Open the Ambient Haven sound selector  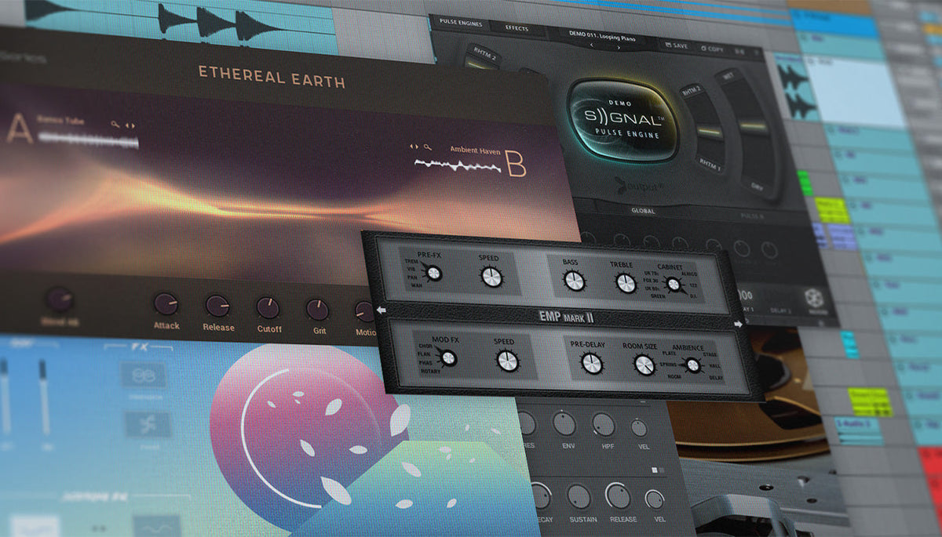(x=475, y=149)
